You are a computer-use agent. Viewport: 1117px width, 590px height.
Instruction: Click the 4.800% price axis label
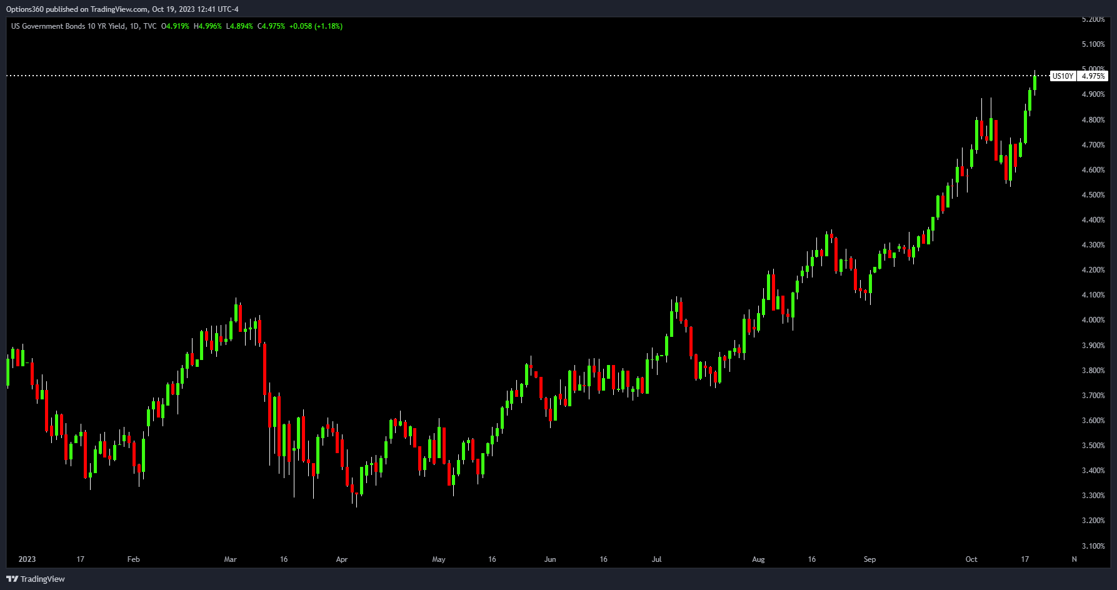coord(1093,120)
